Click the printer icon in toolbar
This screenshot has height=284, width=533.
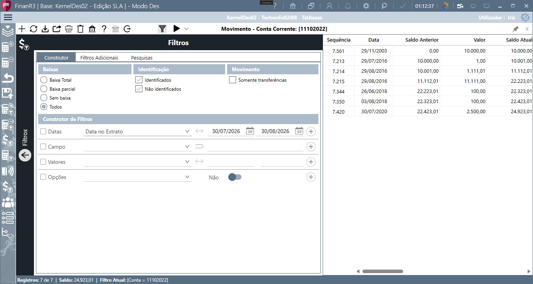pyautogui.click(x=69, y=29)
